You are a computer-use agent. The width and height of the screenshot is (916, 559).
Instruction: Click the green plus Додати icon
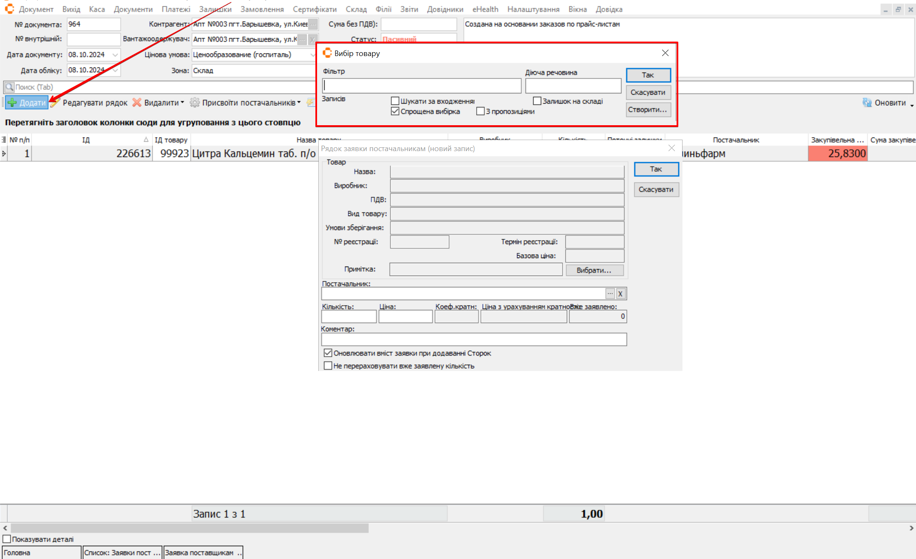click(12, 103)
